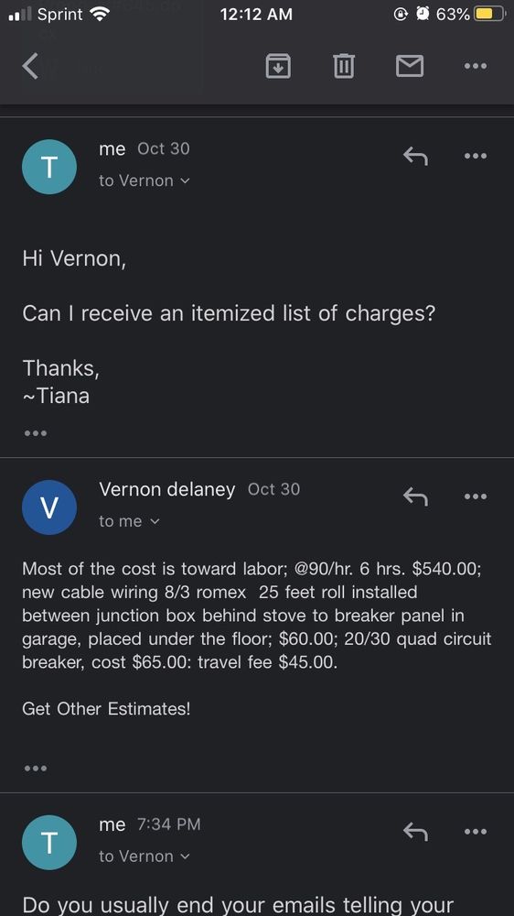
Task: Tap the blue V avatar for Vernon
Action: click(49, 507)
